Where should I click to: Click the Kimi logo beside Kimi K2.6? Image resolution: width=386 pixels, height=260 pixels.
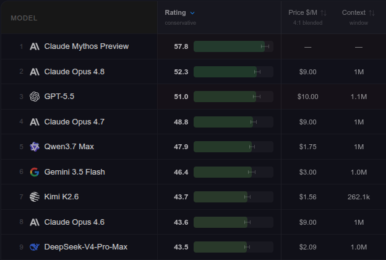35,197
